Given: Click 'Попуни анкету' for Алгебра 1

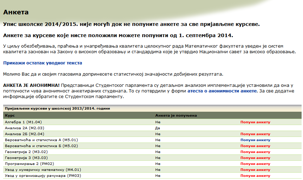Looking at the screenshot, I should (x=255, y=122).
